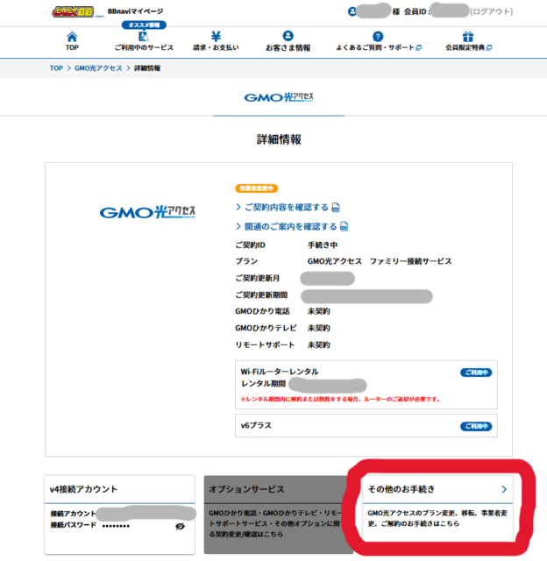
Task: Click the ご利用中のサービス document icon
Action: pos(143,37)
